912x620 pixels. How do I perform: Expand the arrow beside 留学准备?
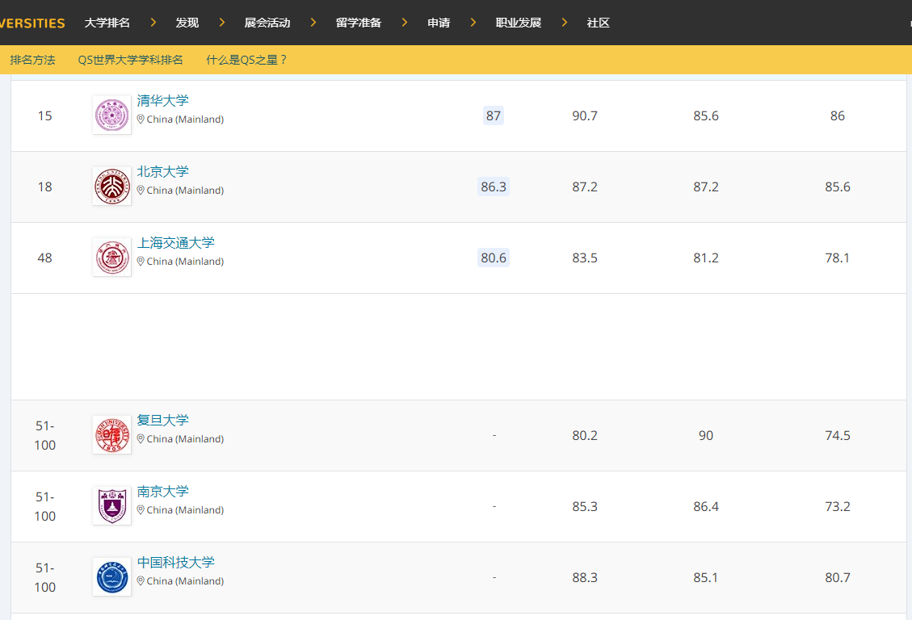404,23
